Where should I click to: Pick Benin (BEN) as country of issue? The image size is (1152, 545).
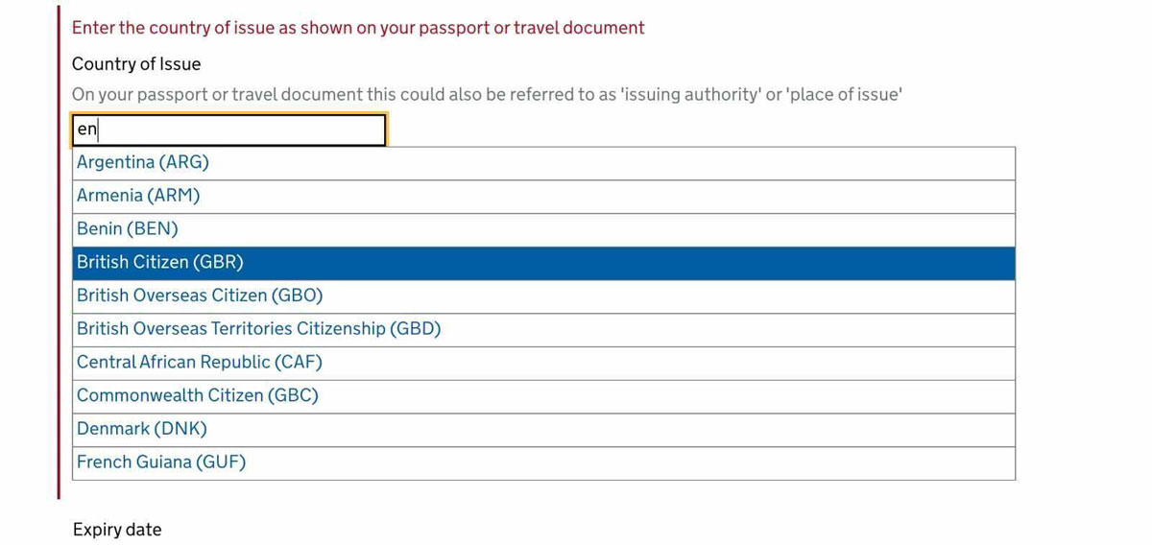[128, 229]
